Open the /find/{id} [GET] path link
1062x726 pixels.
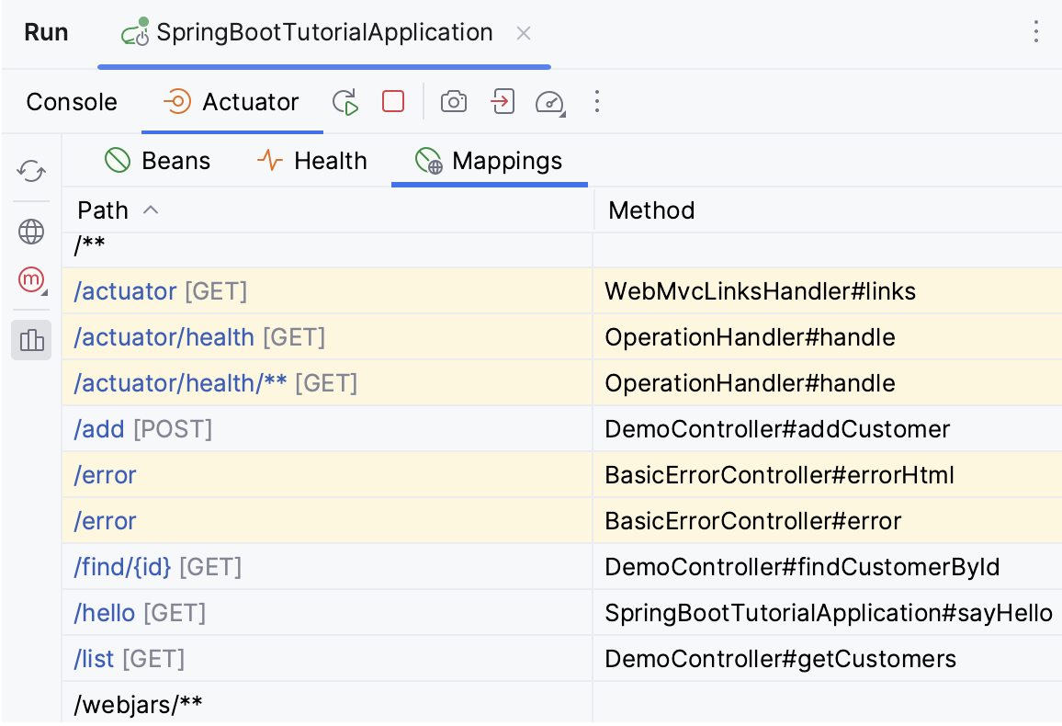click(158, 568)
